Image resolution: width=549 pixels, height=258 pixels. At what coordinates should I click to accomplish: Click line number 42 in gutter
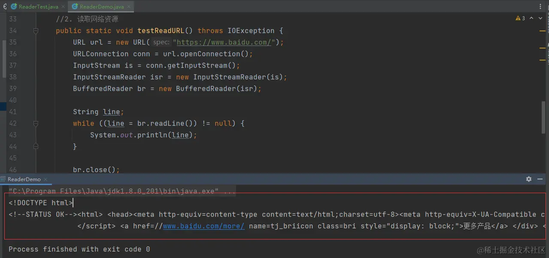pyautogui.click(x=13, y=124)
